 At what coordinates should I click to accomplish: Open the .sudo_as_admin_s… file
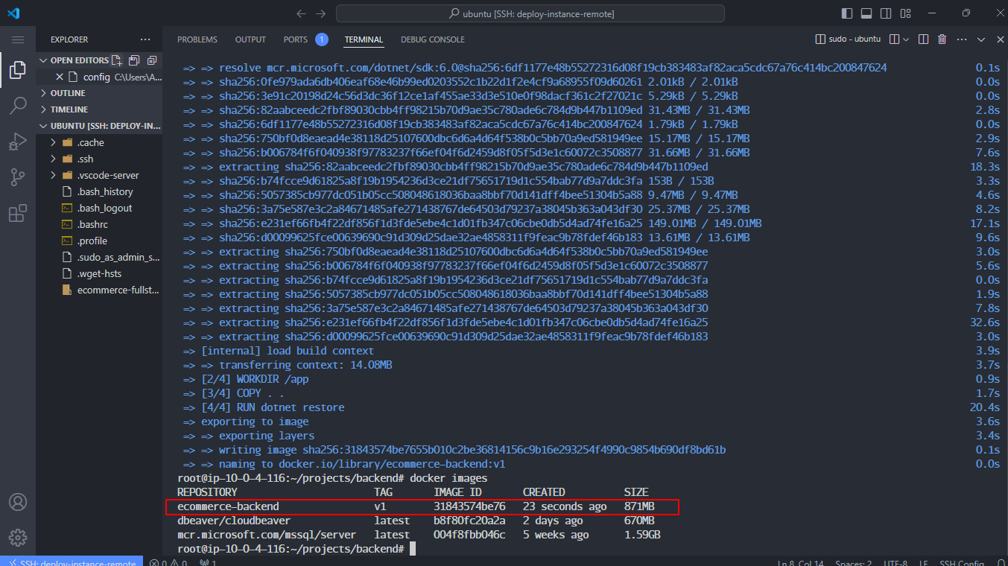100,257
